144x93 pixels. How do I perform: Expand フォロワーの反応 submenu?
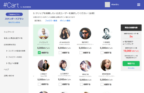point(14,57)
